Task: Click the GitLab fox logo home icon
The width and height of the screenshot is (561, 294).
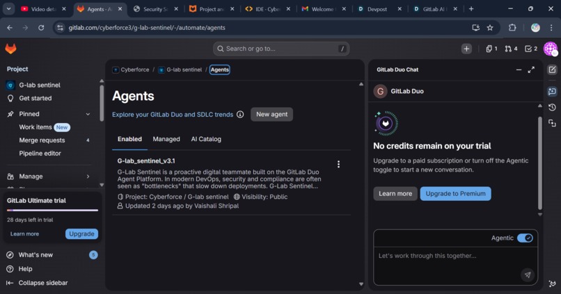Action: (x=10, y=49)
